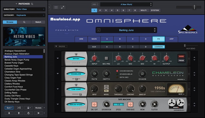
Task: Click the Match button
Action: [x=38, y=22]
